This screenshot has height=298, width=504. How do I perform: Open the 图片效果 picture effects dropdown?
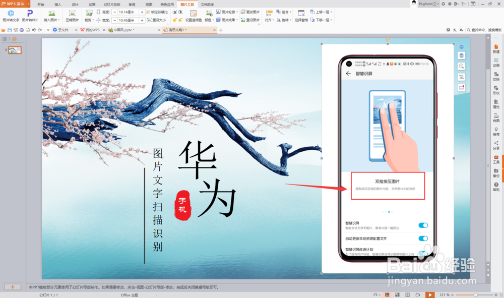[227, 20]
